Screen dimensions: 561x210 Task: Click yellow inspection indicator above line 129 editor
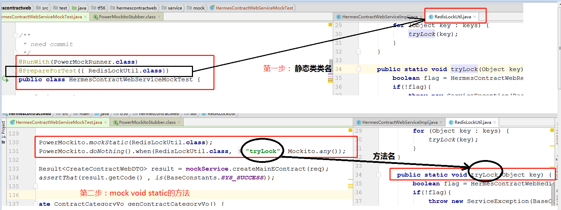point(350,130)
